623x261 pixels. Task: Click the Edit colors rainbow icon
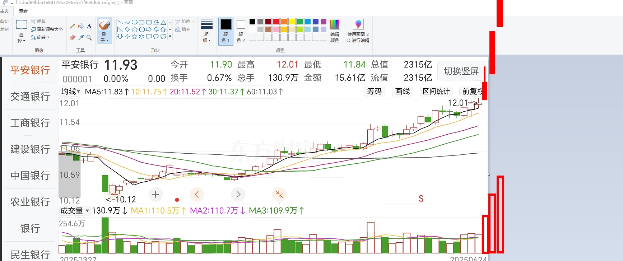click(335, 24)
